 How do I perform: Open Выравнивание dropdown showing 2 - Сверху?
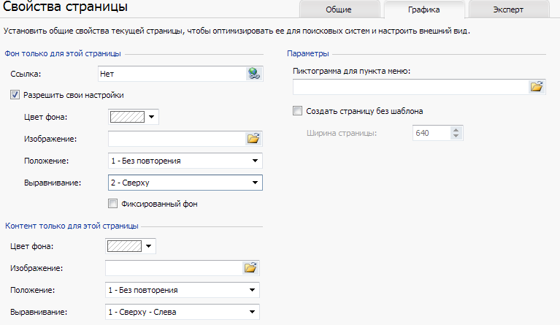click(185, 183)
